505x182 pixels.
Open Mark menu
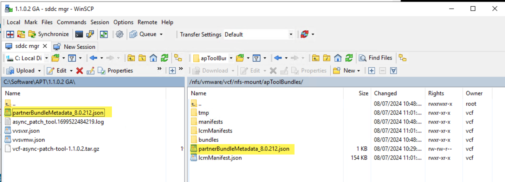click(31, 22)
